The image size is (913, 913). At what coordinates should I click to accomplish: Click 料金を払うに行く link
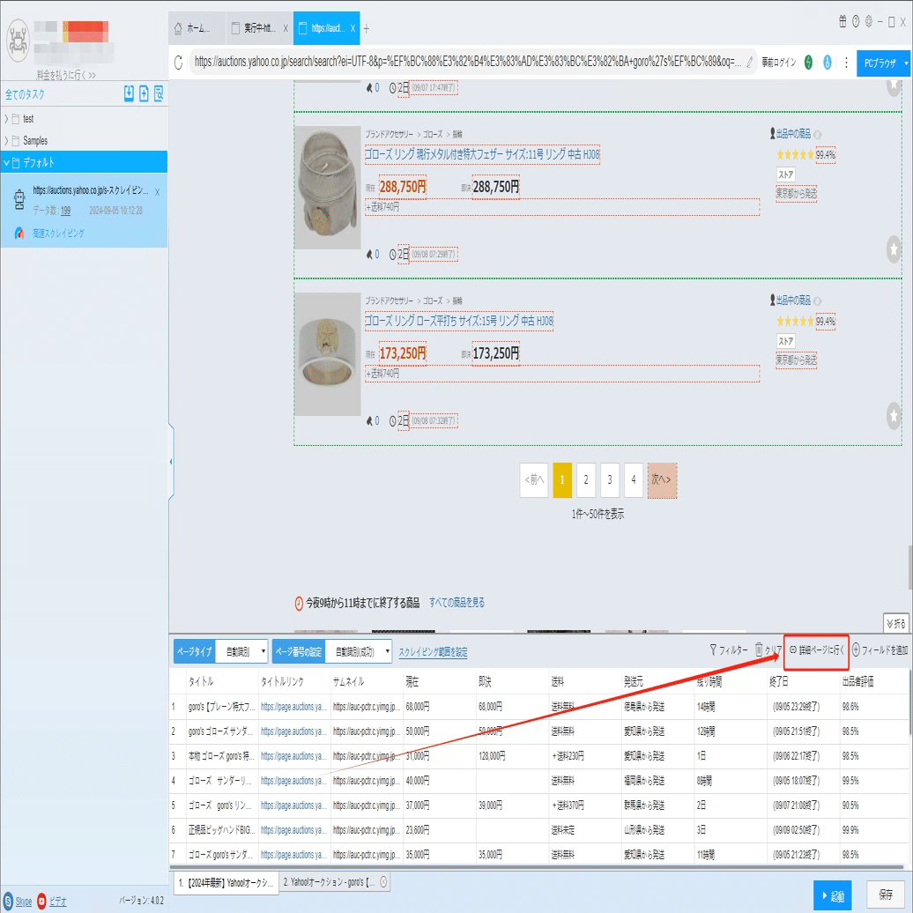[x=66, y=75]
